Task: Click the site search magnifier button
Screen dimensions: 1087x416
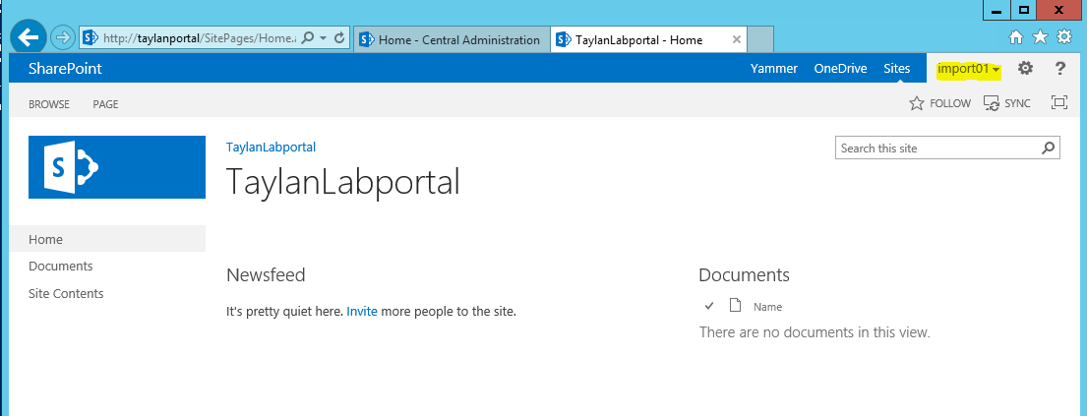Action: point(1049,148)
